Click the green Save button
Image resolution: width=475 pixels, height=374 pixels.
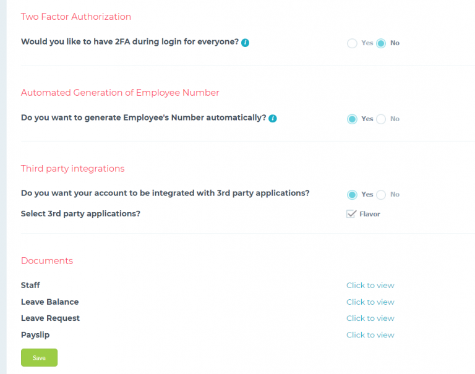(39, 358)
